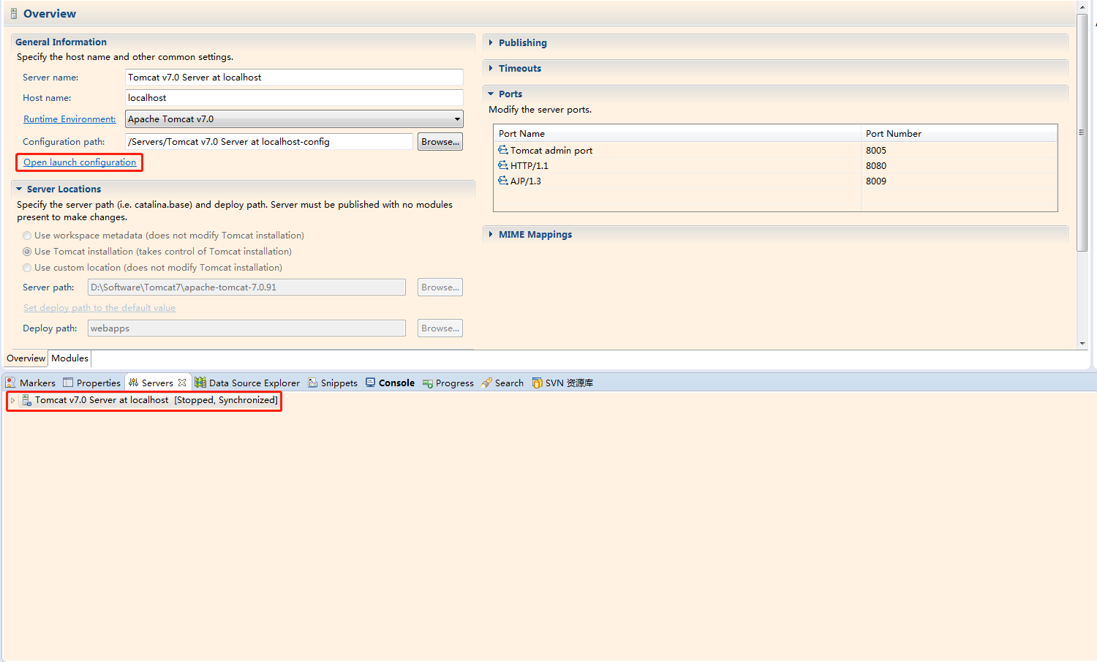The image size is (1097, 662).
Task: Click the Host name input field
Action: point(294,98)
